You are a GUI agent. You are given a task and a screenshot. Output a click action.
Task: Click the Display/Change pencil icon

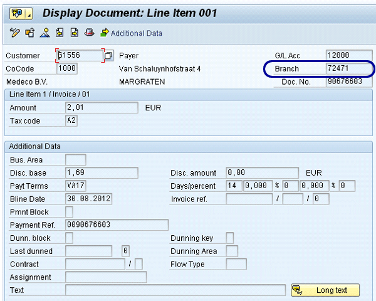tap(14, 33)
